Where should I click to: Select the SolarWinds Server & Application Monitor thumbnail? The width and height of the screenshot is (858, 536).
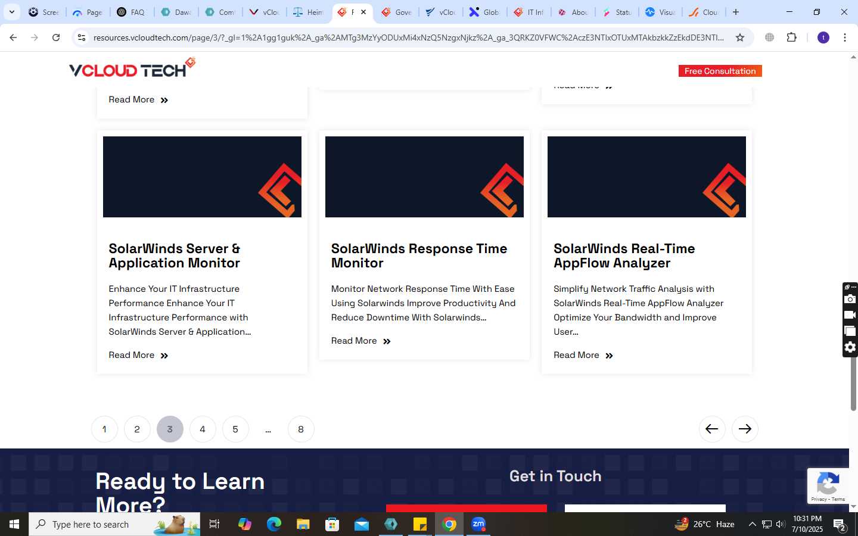pyautogui.click(x=202, y=177)
